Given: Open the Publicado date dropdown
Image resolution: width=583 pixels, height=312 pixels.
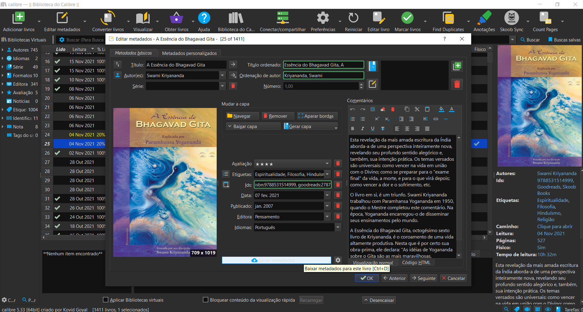Looking at the screenshot, I should pyautogui.click(x=327, y=206).
